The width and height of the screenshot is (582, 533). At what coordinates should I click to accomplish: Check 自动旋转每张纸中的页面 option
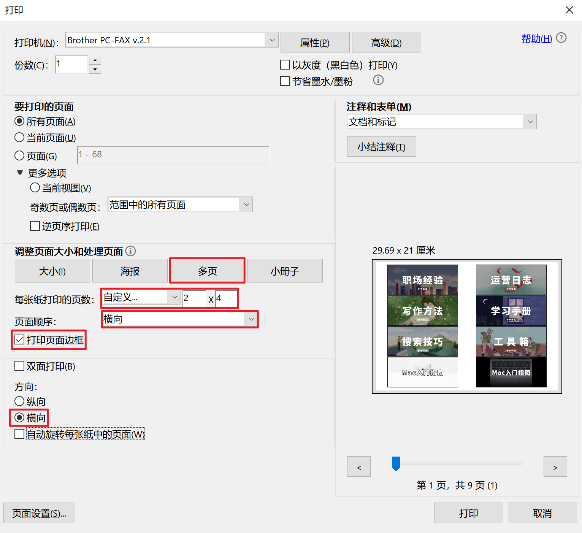[19, 434]
